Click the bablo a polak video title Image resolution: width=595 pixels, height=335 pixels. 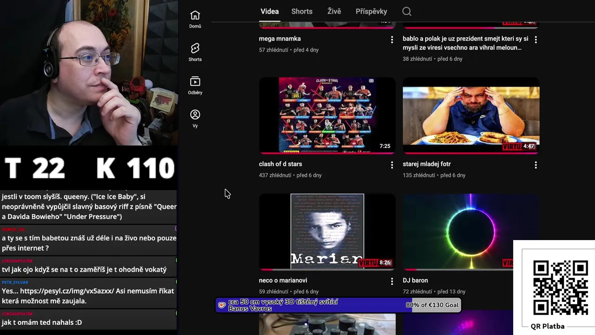pos(465,43)
